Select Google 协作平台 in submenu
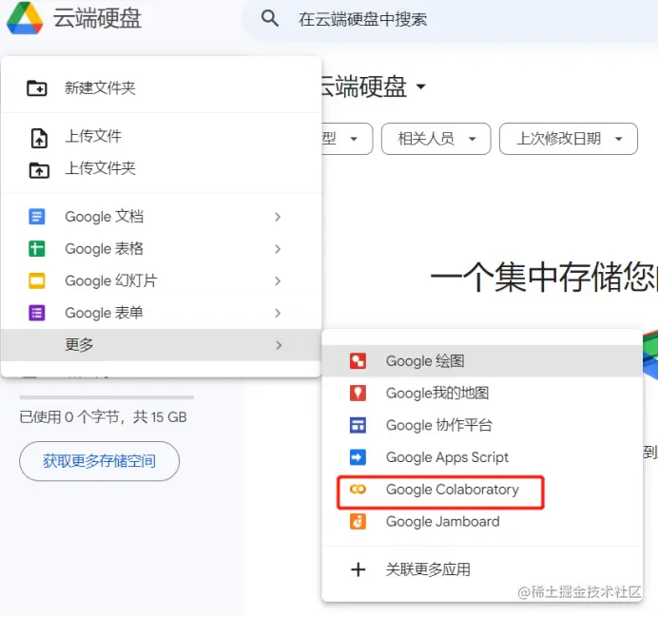 click(x=482, y=425)
